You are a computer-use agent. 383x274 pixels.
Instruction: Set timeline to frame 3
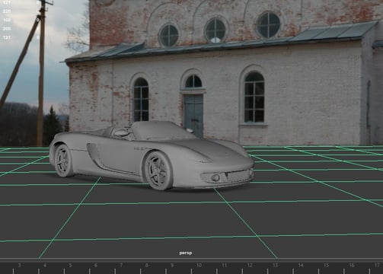[x=20, y=266]
